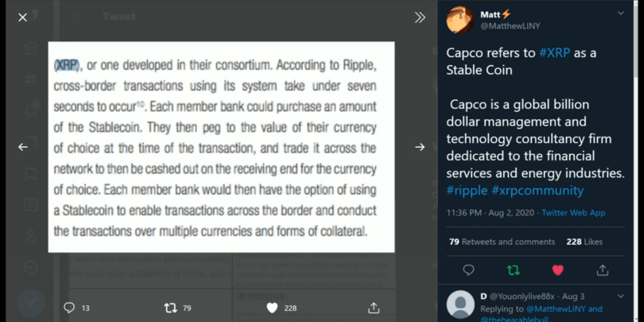This screenshot has height=322, width=644.
Task: View 79 Retweets and comments list
Action: click(501, 242)
